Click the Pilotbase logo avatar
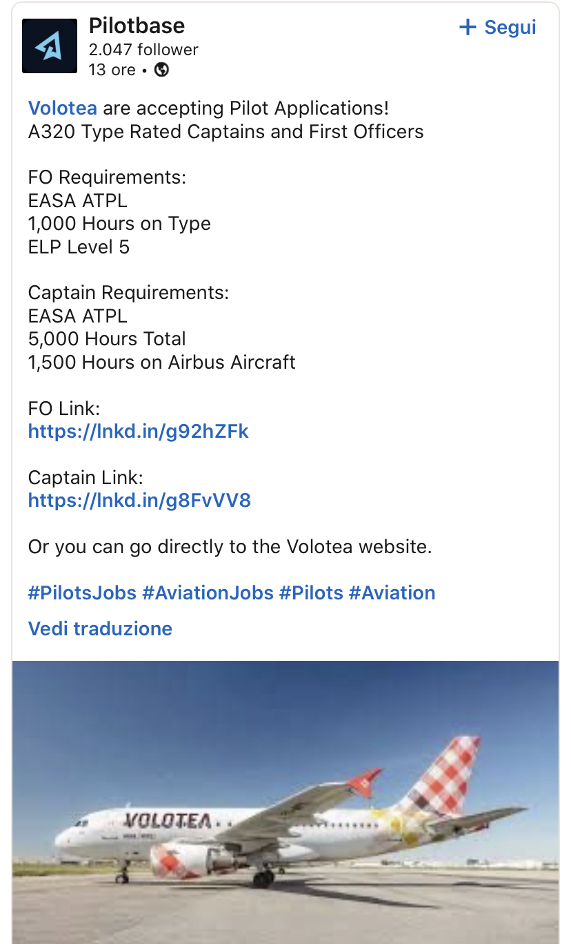Image resolution: width=571 pixels, height=944 pixels. point(49,46)
